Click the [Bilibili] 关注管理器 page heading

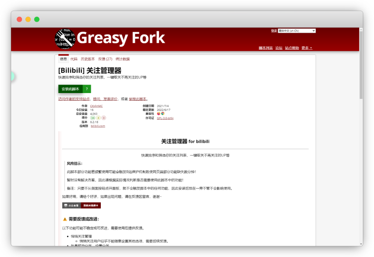point(90,70)
